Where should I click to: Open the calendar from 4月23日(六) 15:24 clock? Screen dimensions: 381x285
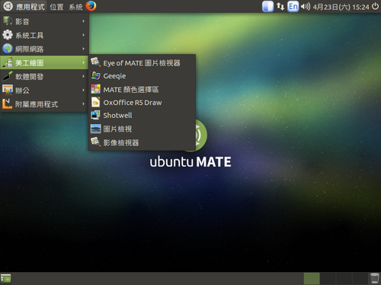(x=341, y=7)
